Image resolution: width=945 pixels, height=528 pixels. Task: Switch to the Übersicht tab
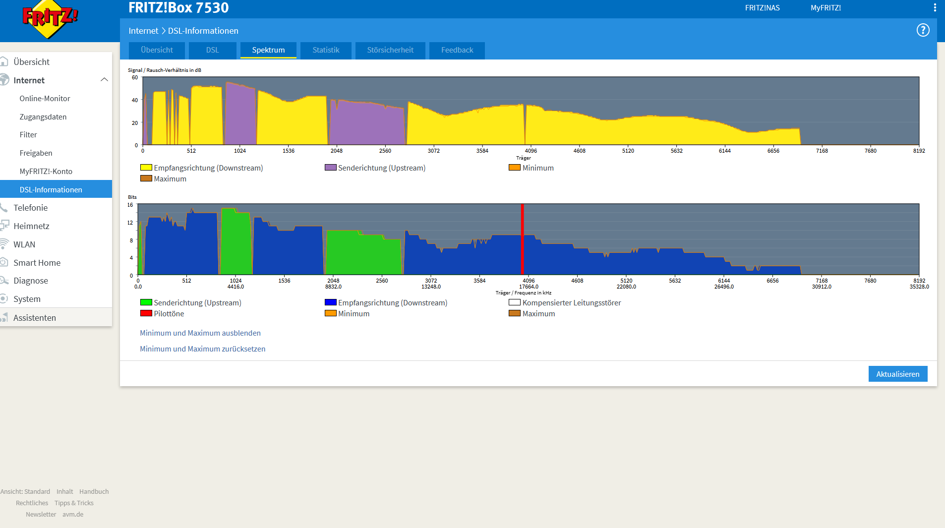coord(157,50)
